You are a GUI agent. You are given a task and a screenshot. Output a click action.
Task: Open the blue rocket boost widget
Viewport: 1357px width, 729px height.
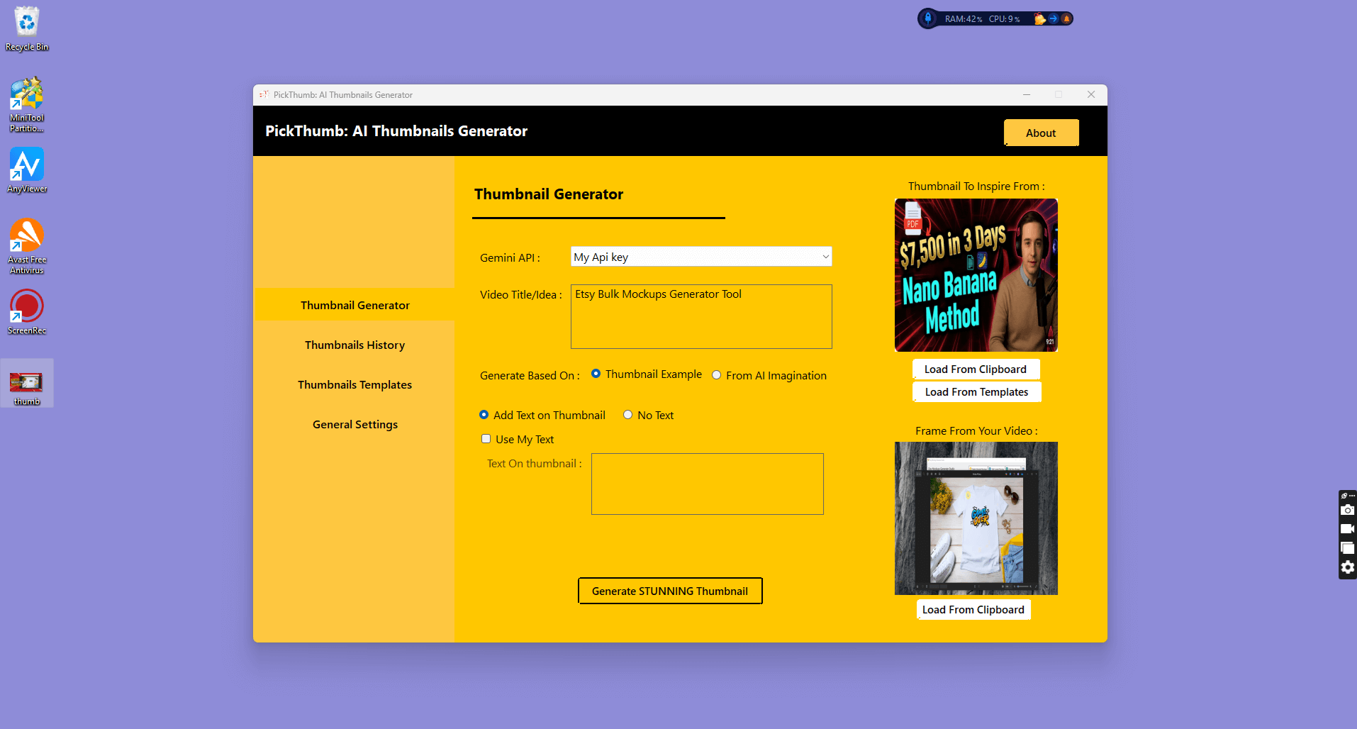928,18
